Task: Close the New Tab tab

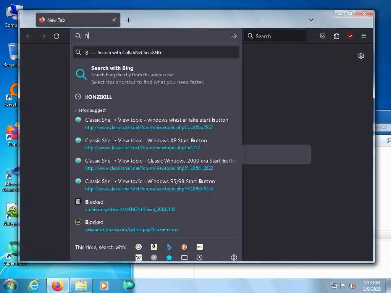Action: pos(114,20)
